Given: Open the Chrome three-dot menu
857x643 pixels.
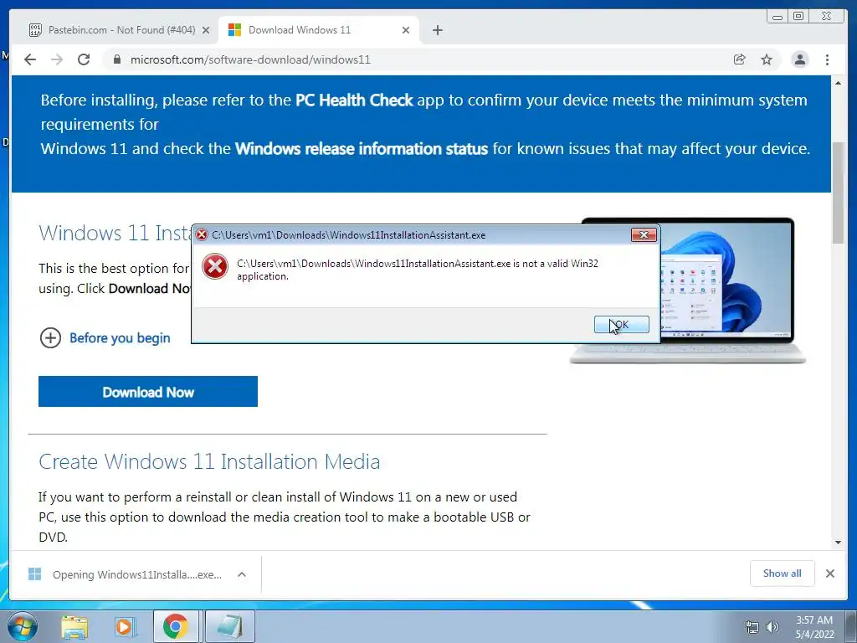Looking at the screenshot, I should point(827,59).
